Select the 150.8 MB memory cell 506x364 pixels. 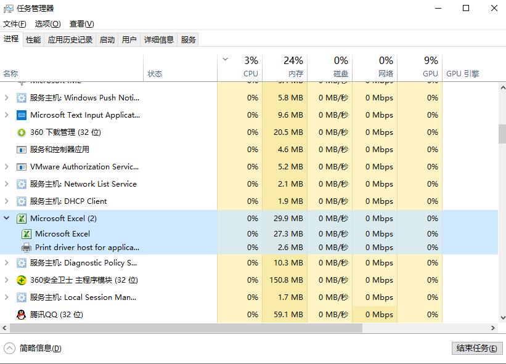285,280
